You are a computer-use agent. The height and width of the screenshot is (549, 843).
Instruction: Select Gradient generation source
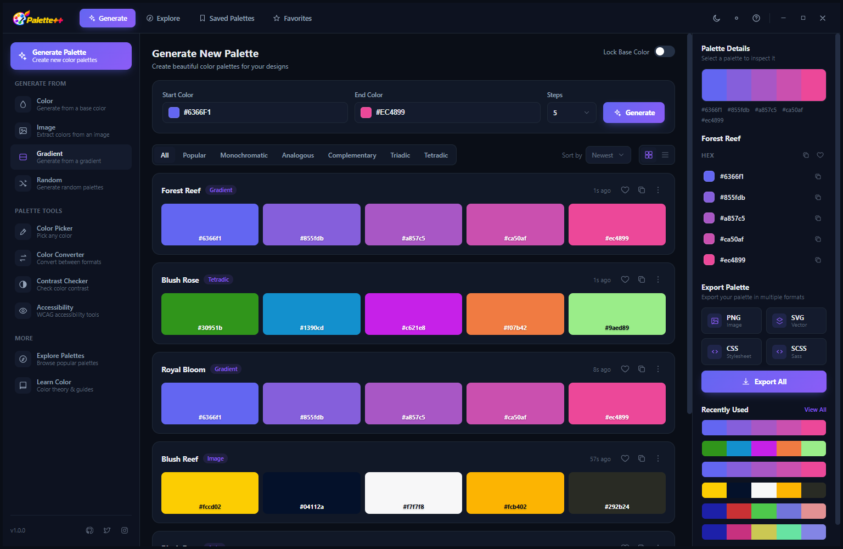[71, 157]
